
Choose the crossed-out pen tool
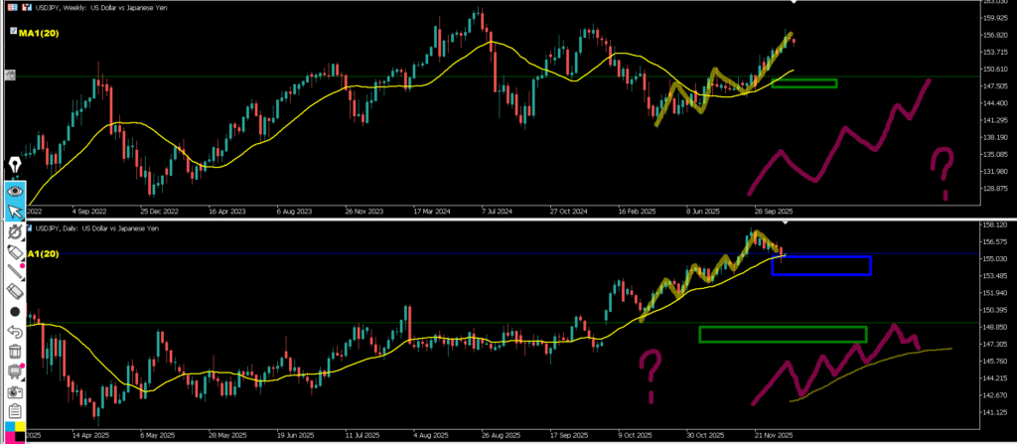15,232
